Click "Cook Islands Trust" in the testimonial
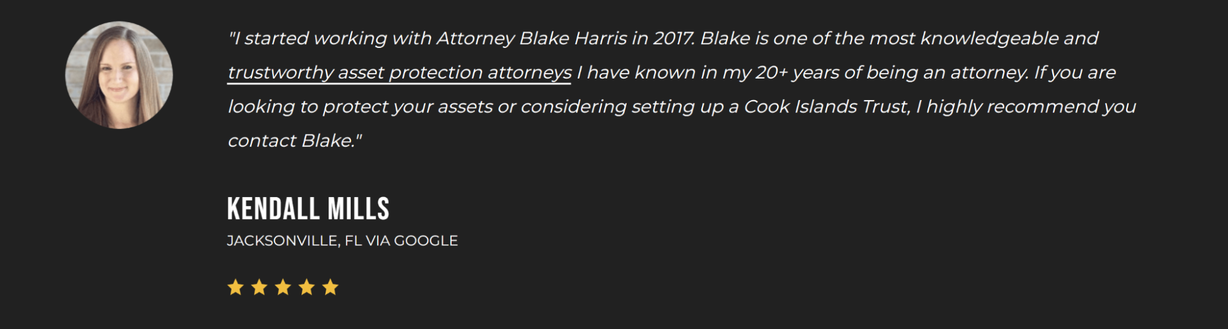Screen dimensions: 1228x329 tap(826, 107)
